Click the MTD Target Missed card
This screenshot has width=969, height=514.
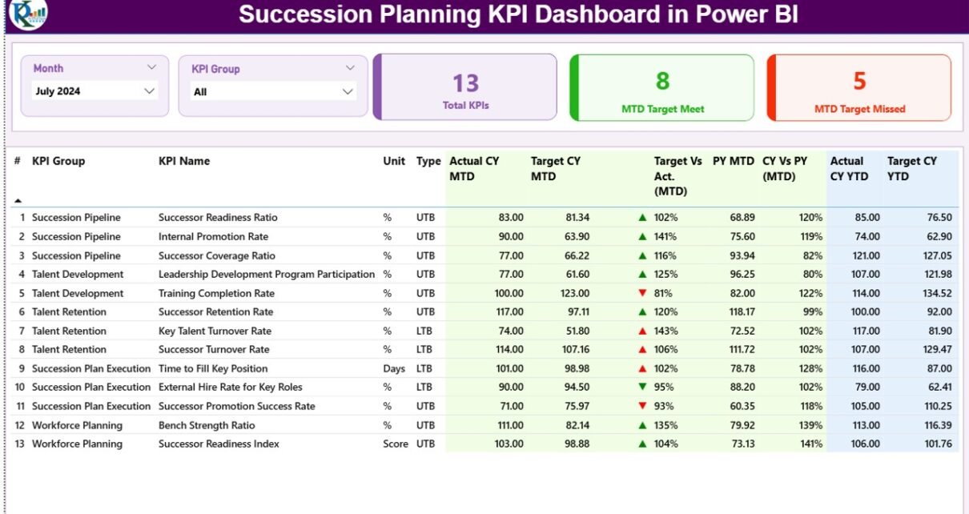(x=859, y=87)
